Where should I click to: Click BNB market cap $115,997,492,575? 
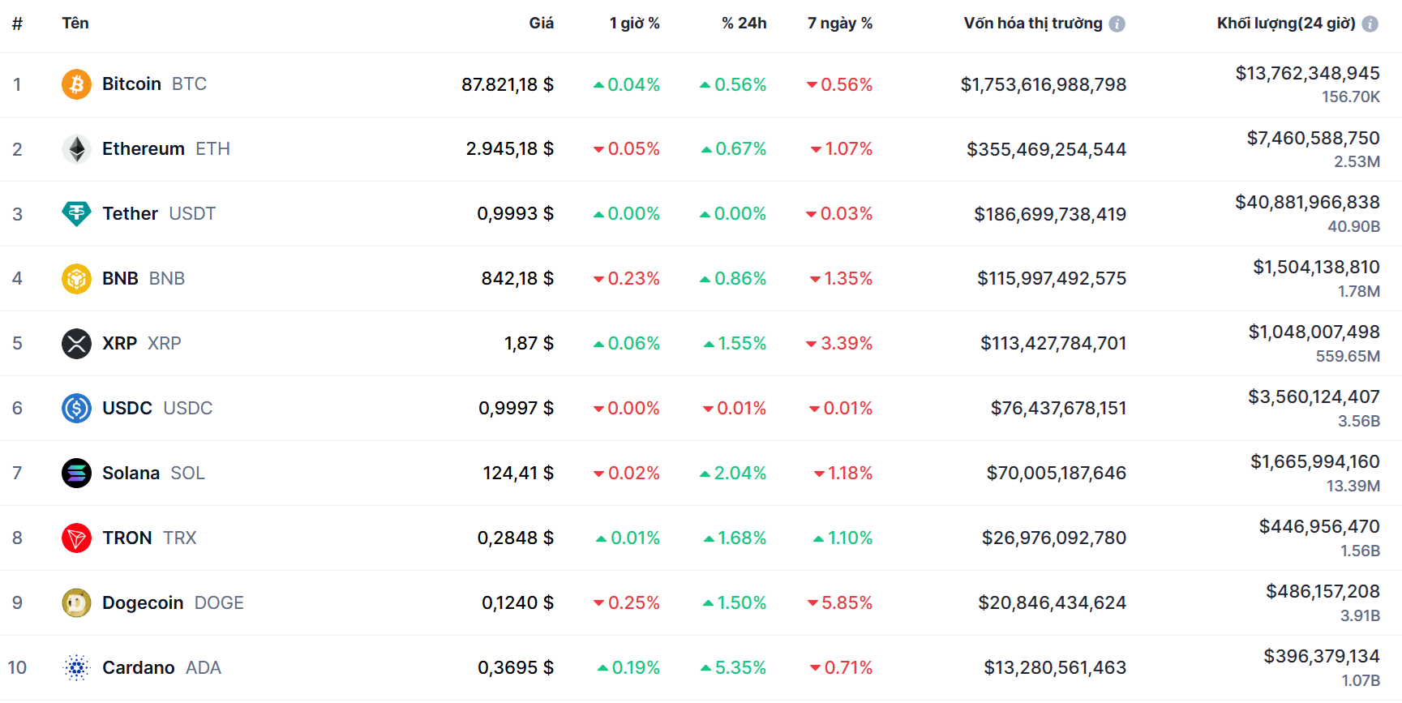1052,279
